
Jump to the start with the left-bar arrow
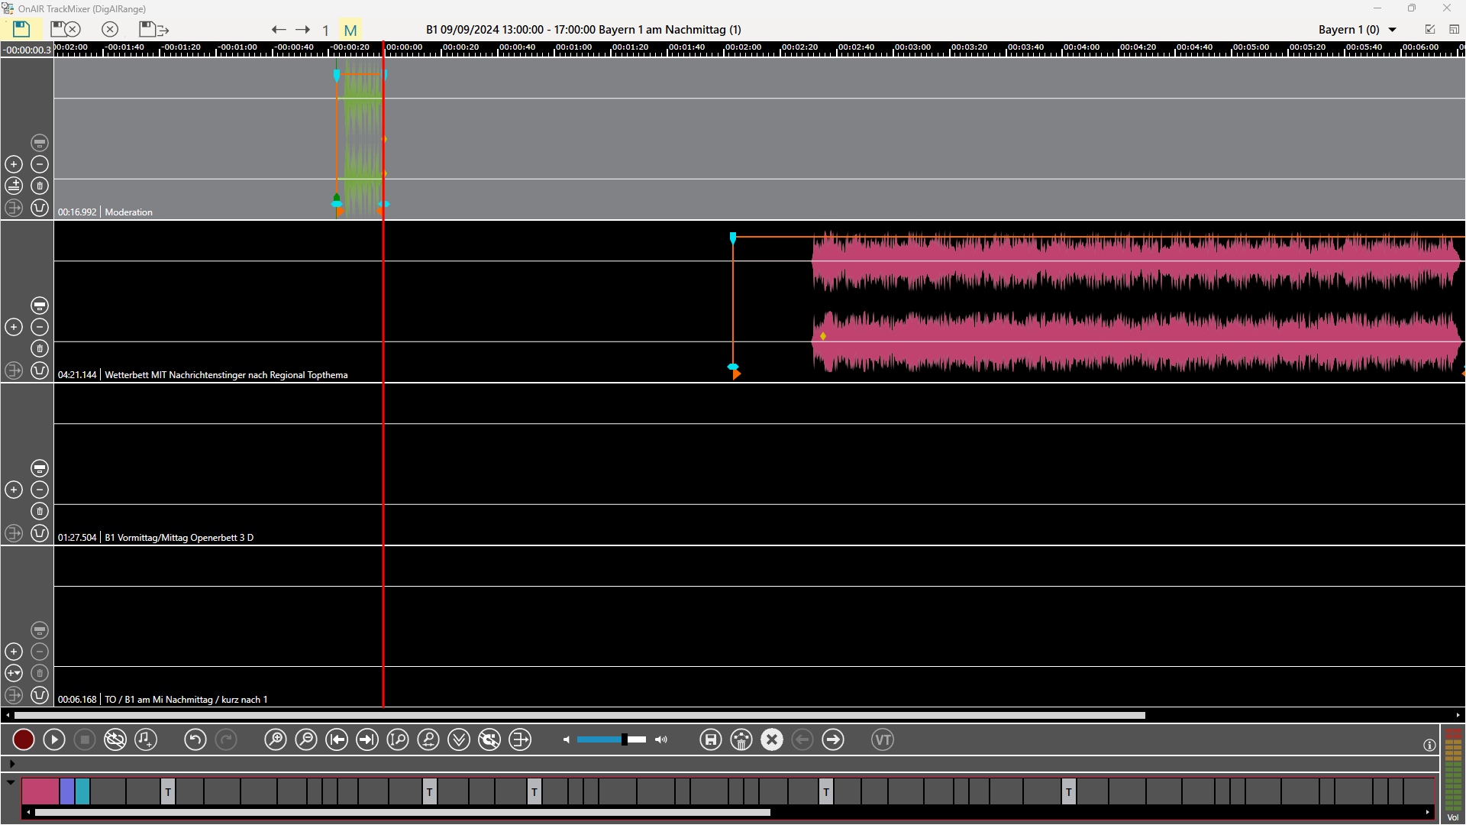[337, 739]
